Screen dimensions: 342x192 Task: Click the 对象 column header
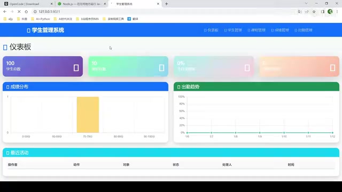coord(126,165)
